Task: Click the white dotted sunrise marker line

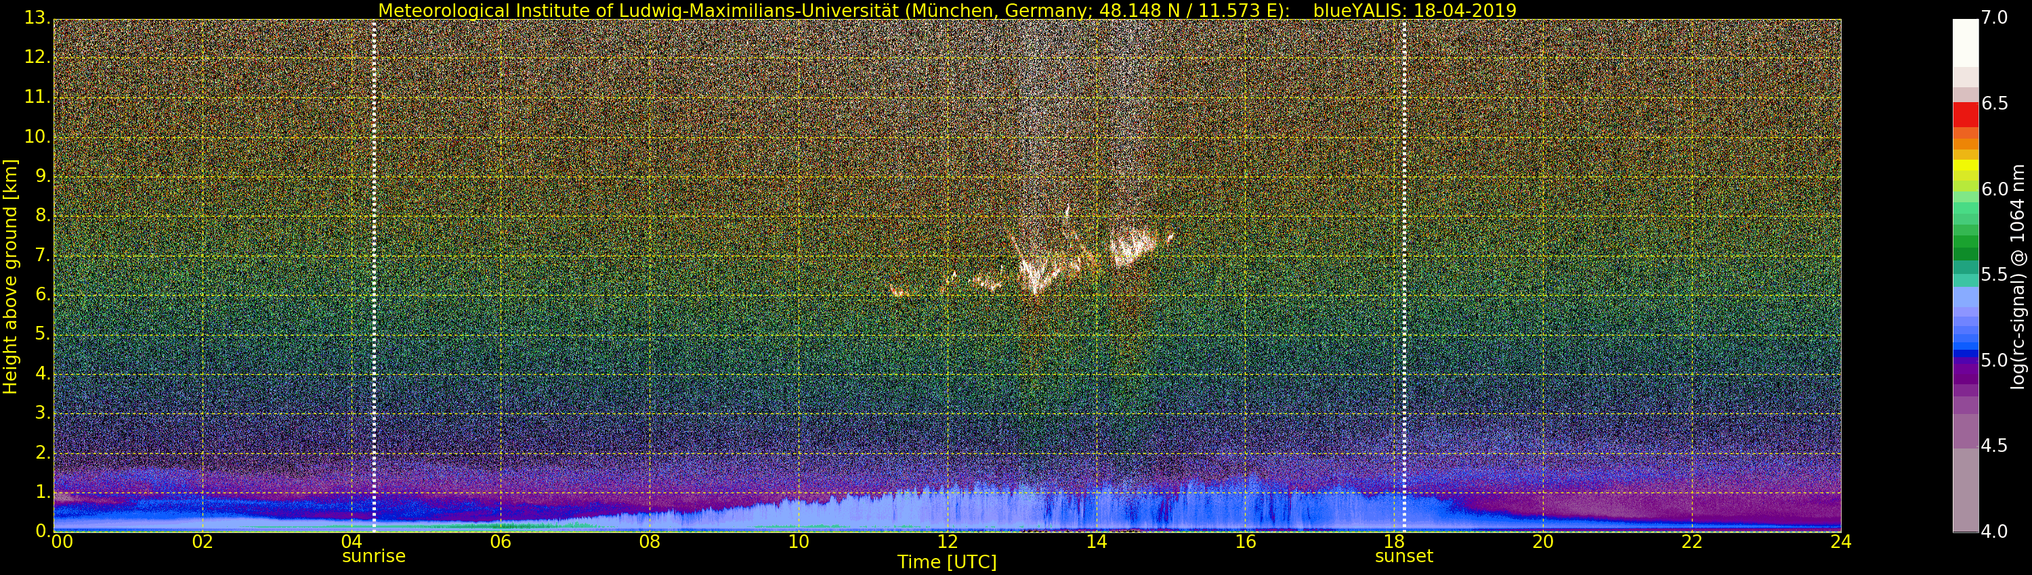Action: [x=374, y=276]
